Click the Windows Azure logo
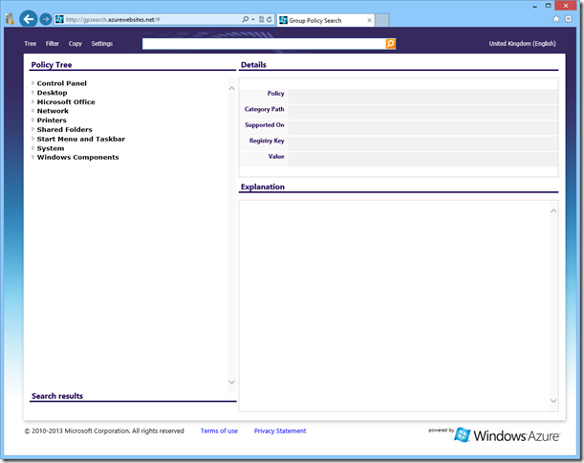Viewport: 584px width, 463px height. (508, 435)
